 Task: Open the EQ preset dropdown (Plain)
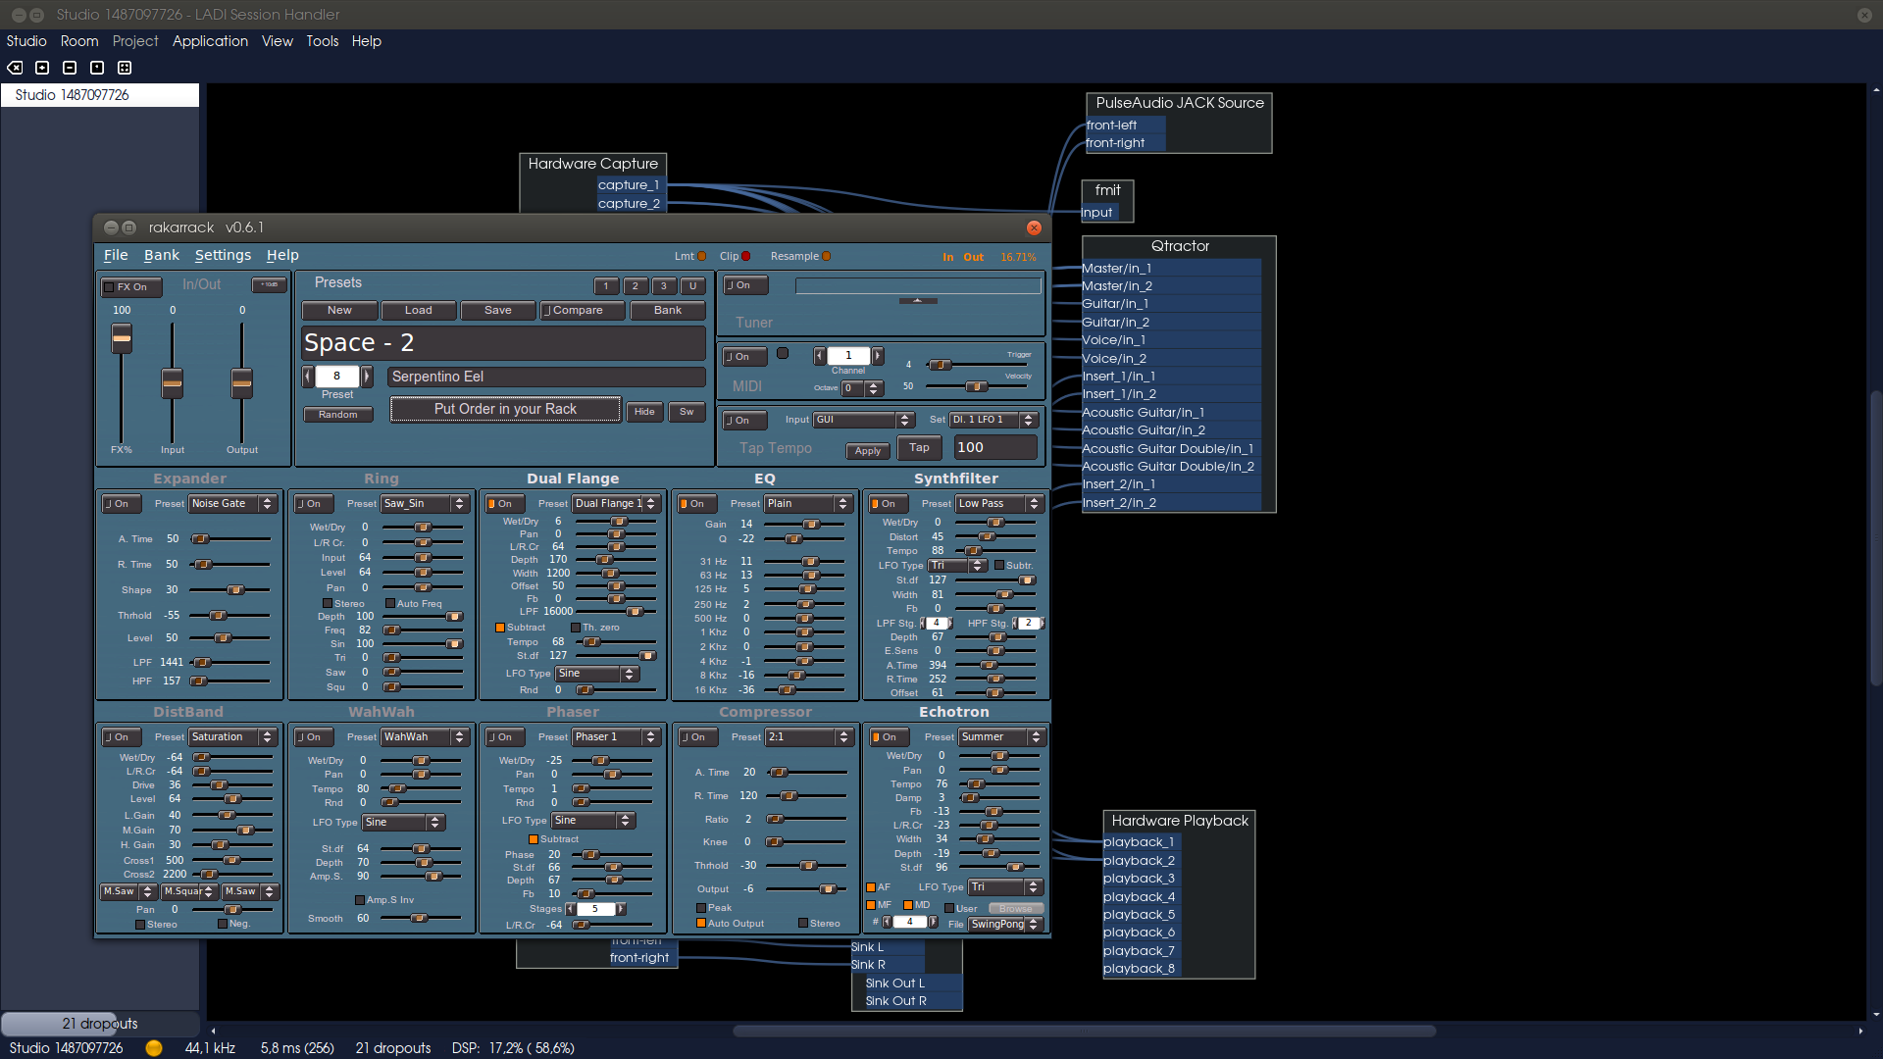tap(808, 504)
